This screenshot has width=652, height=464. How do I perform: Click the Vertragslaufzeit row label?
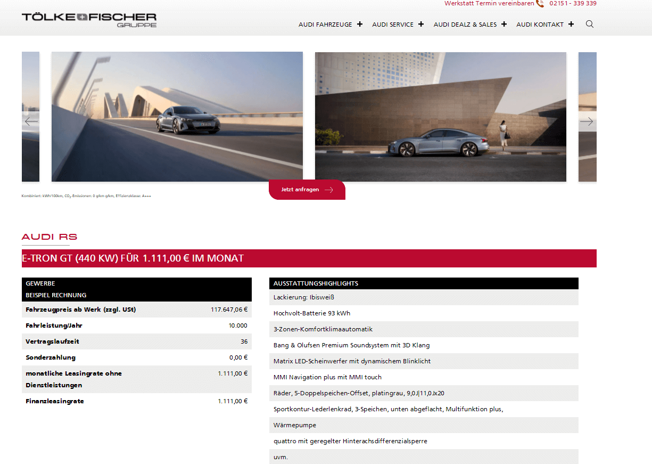(x=52, y=341)
